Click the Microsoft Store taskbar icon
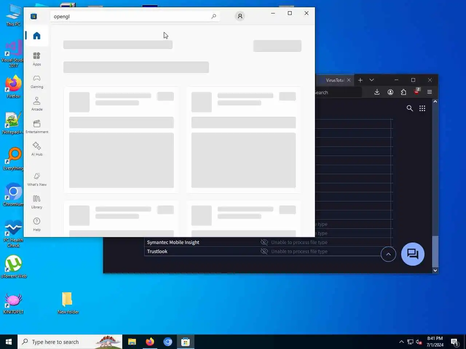 pyautogui.click(x=185, y=342)
